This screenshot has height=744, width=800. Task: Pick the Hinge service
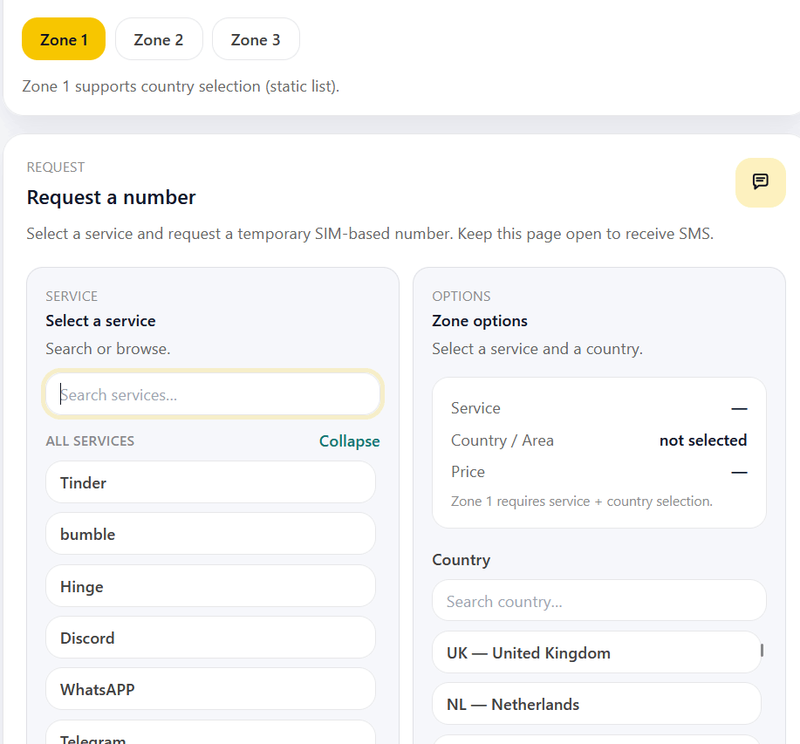tap(211, 586)
